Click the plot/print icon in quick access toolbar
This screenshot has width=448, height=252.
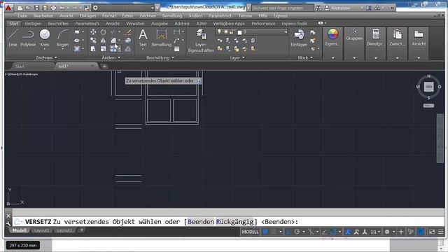[53, 8]
